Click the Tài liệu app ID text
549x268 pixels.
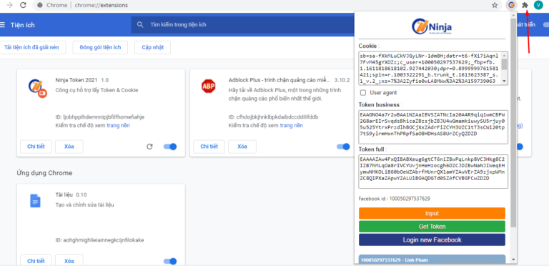pyautogui.click(x=100, y=240)
